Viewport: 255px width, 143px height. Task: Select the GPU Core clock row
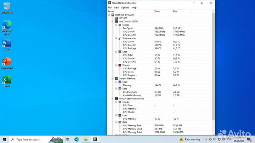click(159, 105)
